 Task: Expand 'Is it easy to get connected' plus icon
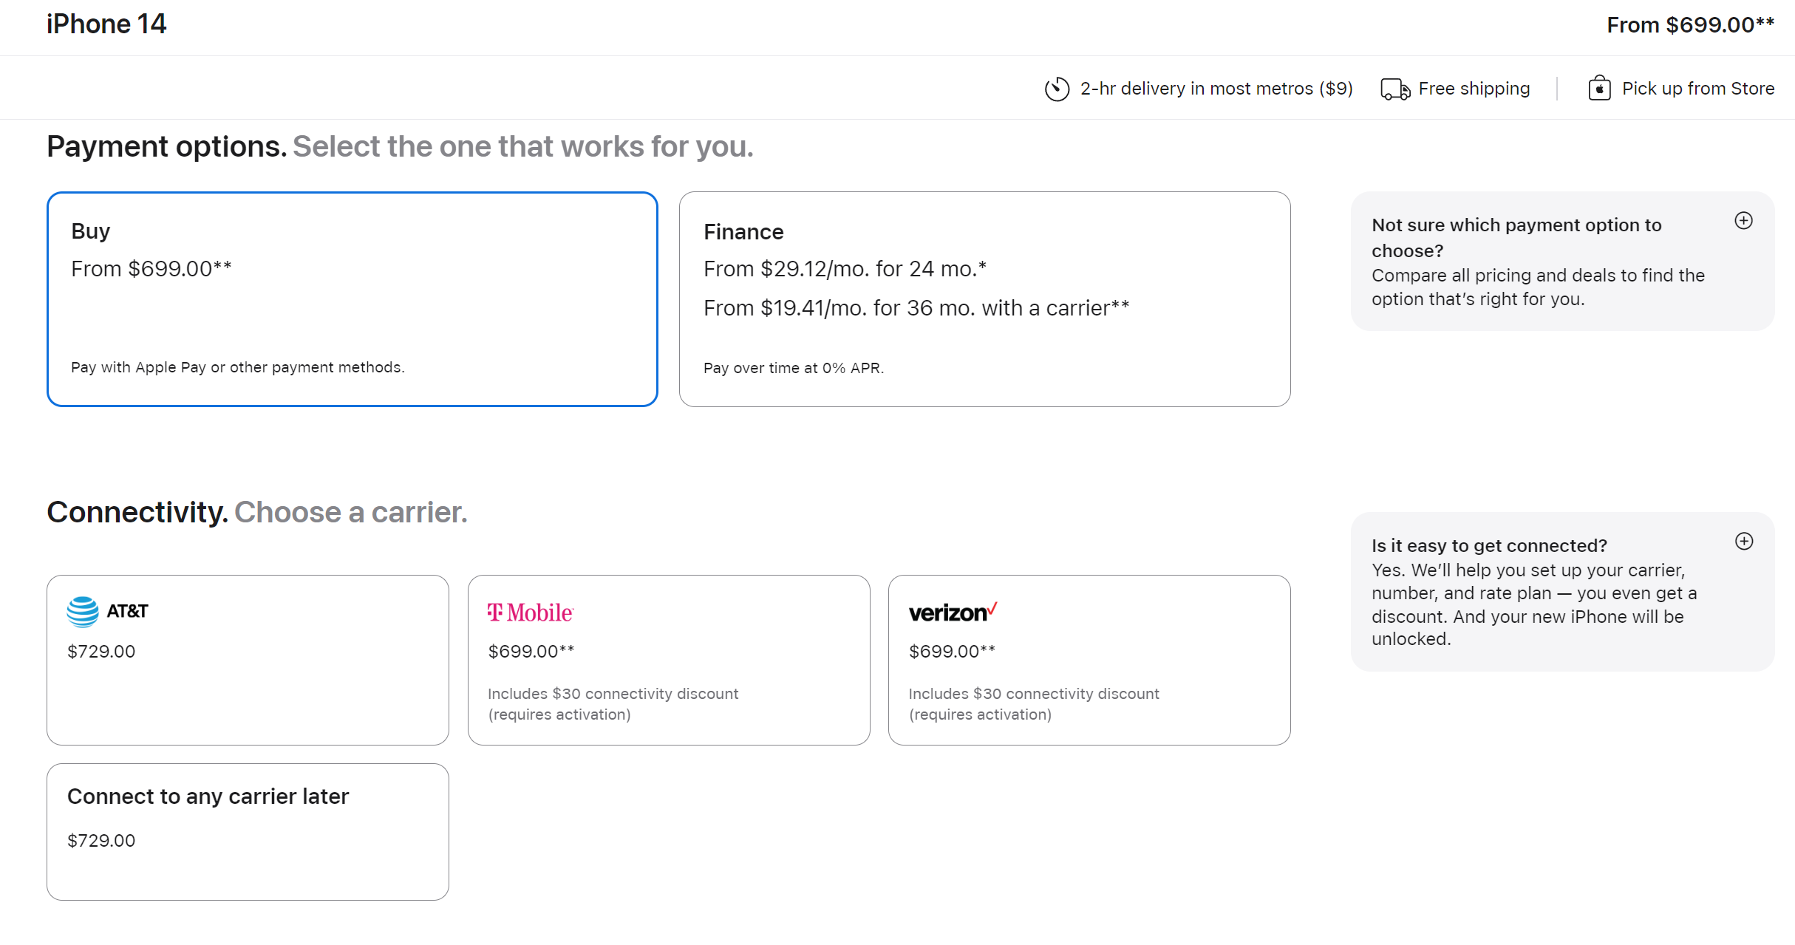pyautogui.click(x=1744, y=542)
